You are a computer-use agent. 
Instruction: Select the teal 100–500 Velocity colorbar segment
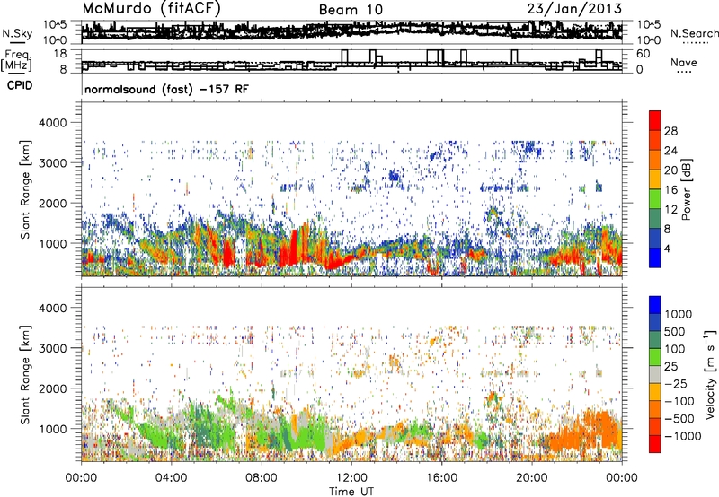(x=655, y=340)
